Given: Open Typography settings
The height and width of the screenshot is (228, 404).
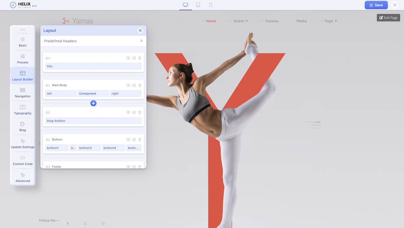Looking at the screenshot, I should (x=23, y=110).
